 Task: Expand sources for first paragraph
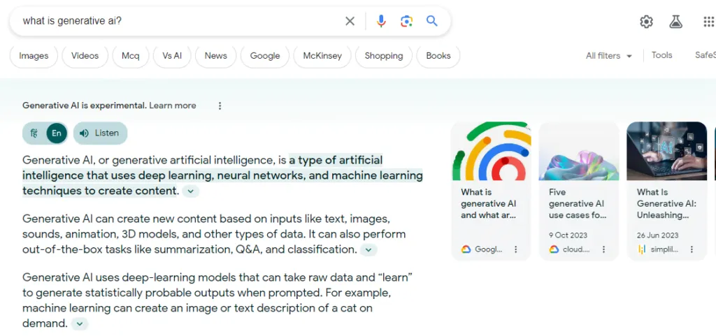click(191, 191)
